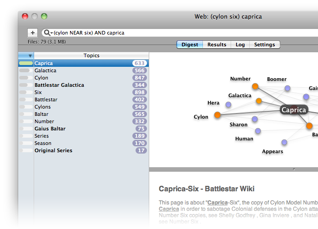This screenshot has height=229, width=318.
Task: Select the Series topic row
Action: 83,136
